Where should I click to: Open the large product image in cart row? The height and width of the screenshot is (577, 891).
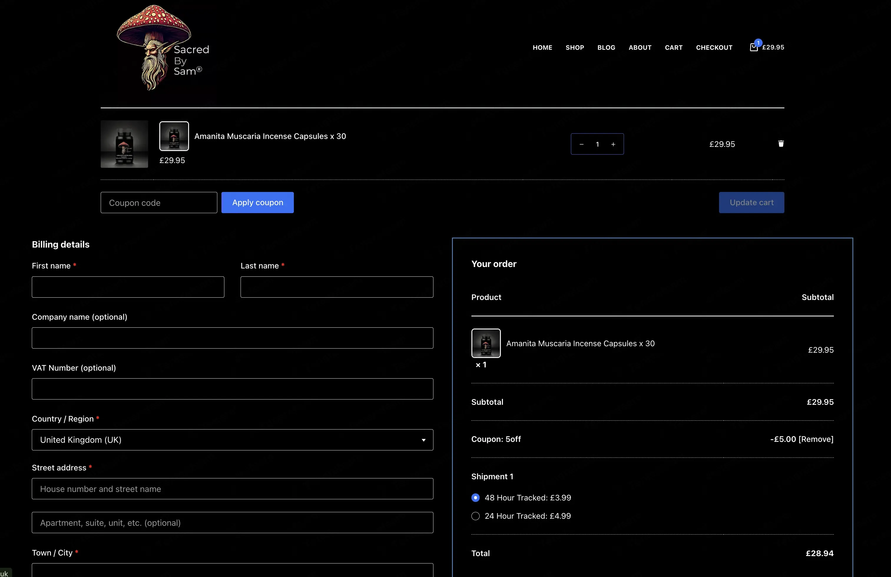124,144
